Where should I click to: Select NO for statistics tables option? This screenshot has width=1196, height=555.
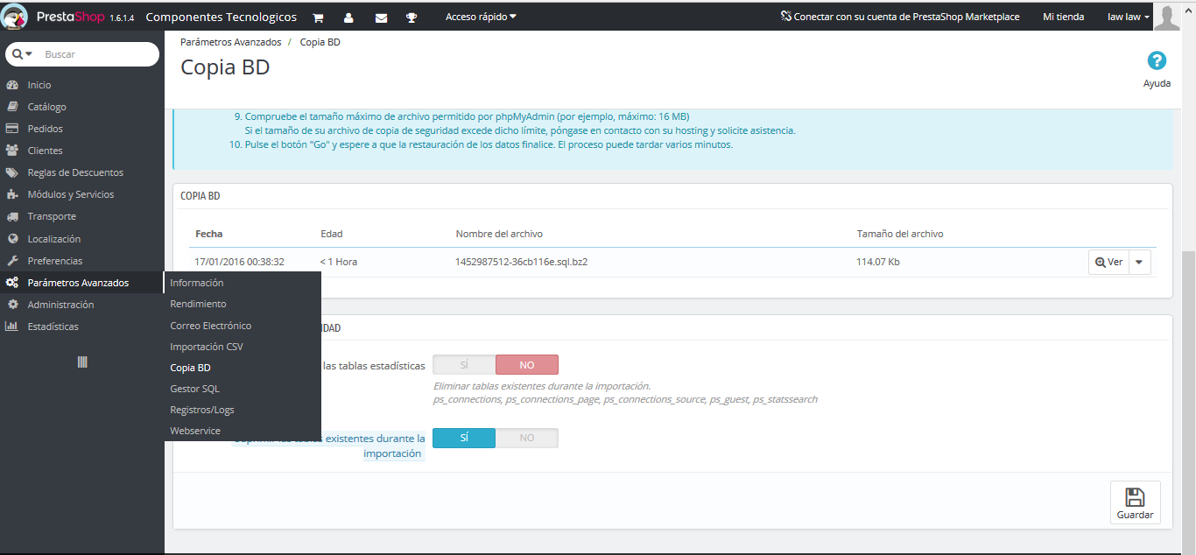click(x=526, y=365)
